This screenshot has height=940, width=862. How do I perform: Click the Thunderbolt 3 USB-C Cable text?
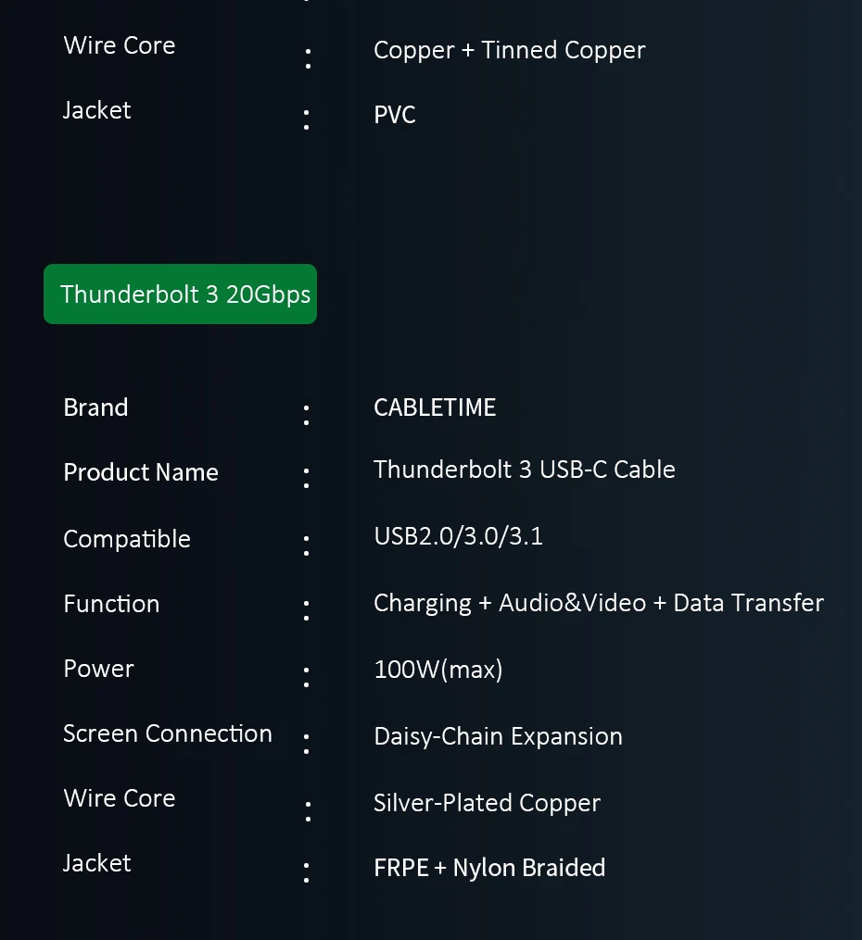524,470
